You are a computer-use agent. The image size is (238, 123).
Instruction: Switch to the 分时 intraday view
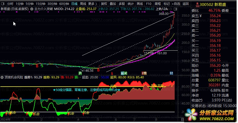click(x=10, y=4)
